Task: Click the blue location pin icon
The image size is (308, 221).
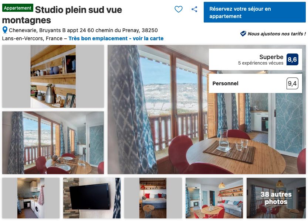Action: [x=5, y=30]
